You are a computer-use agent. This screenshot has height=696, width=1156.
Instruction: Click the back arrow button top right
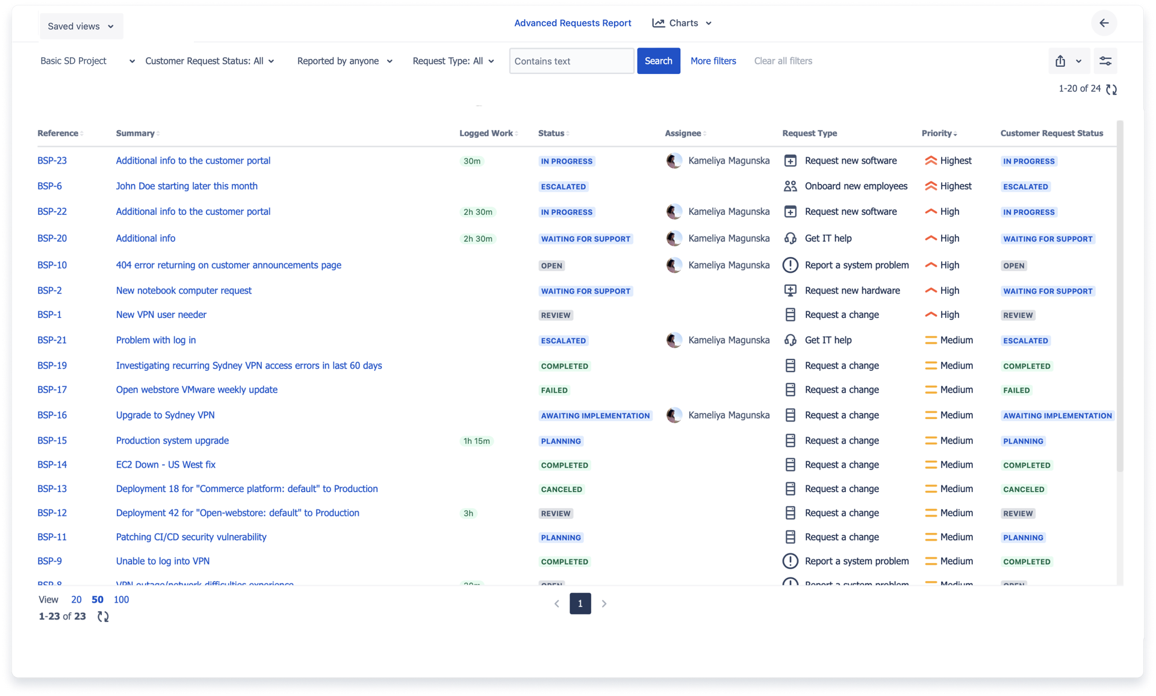(1104, 23)
